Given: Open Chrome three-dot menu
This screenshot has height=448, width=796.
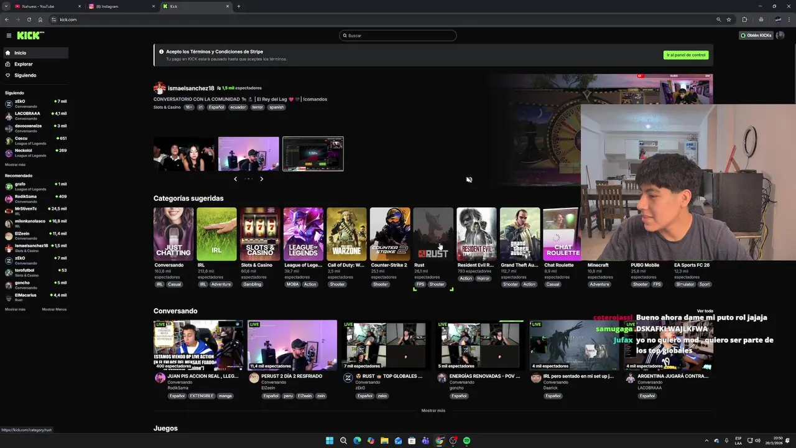Looking at the screenshot, I should tap(789, 19).
